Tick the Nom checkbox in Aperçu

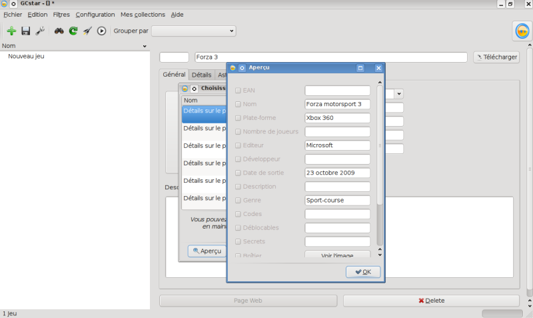(x=238, y=104)
